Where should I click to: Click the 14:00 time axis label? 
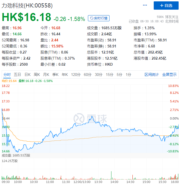coord(114,182)
